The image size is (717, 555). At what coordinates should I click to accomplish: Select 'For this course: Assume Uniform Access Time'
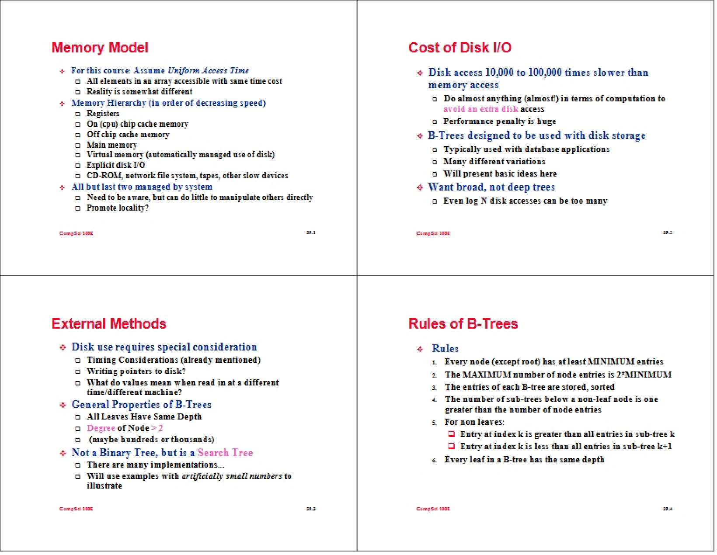click(x=160, y=71)
